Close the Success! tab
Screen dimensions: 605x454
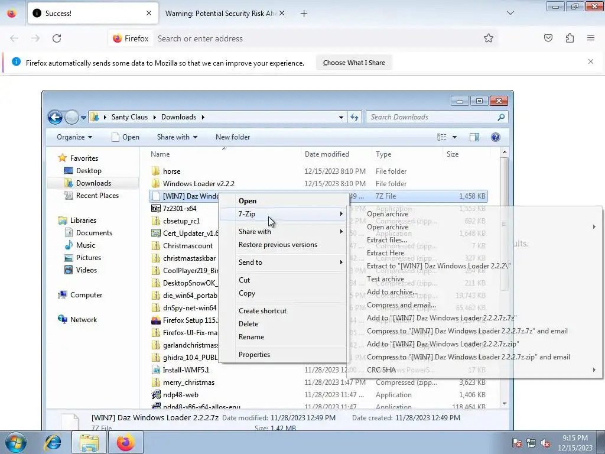(x=149, y=13)
